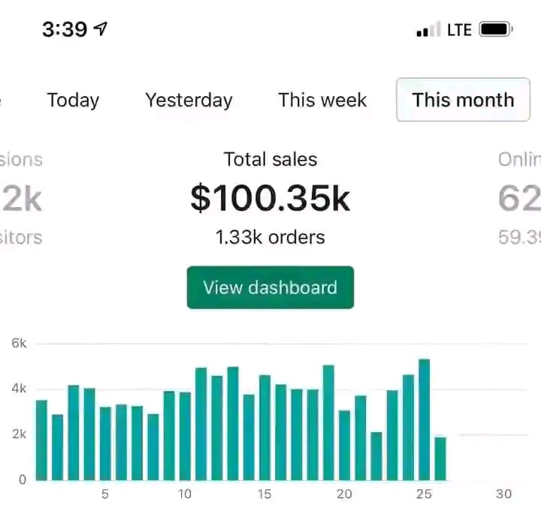This screenshot has width=541, height=511.
Task: Open the partially visible sessions card on left
Action: 21,199
